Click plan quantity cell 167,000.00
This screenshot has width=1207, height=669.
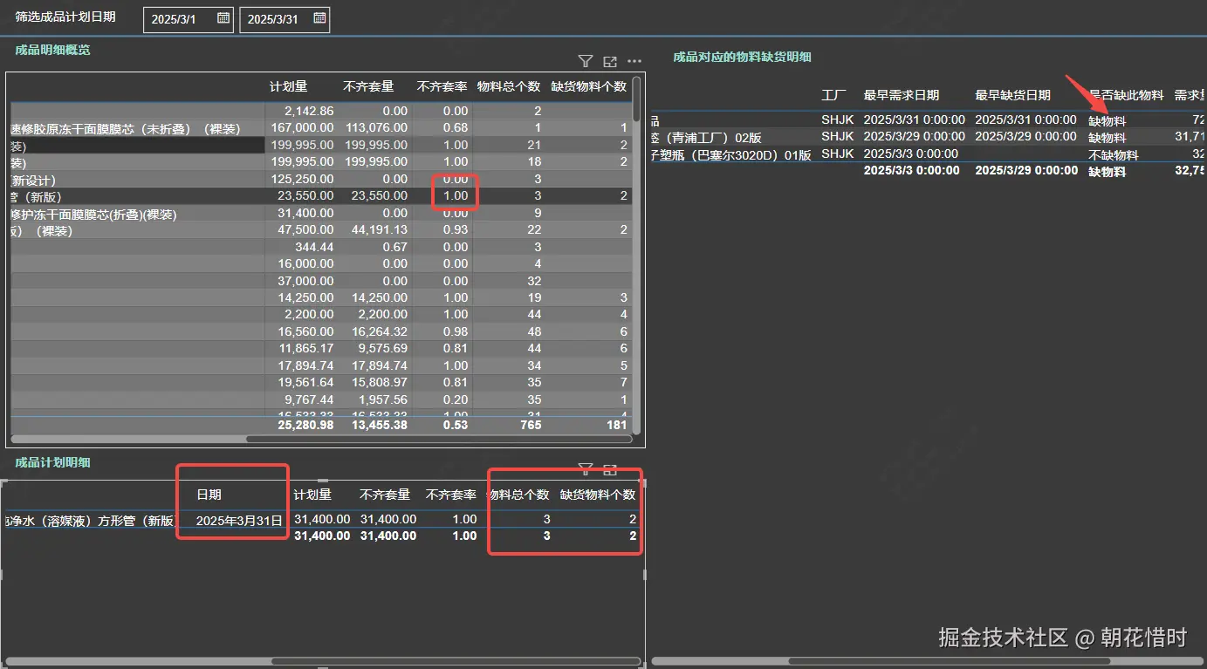tap(303, 128)
